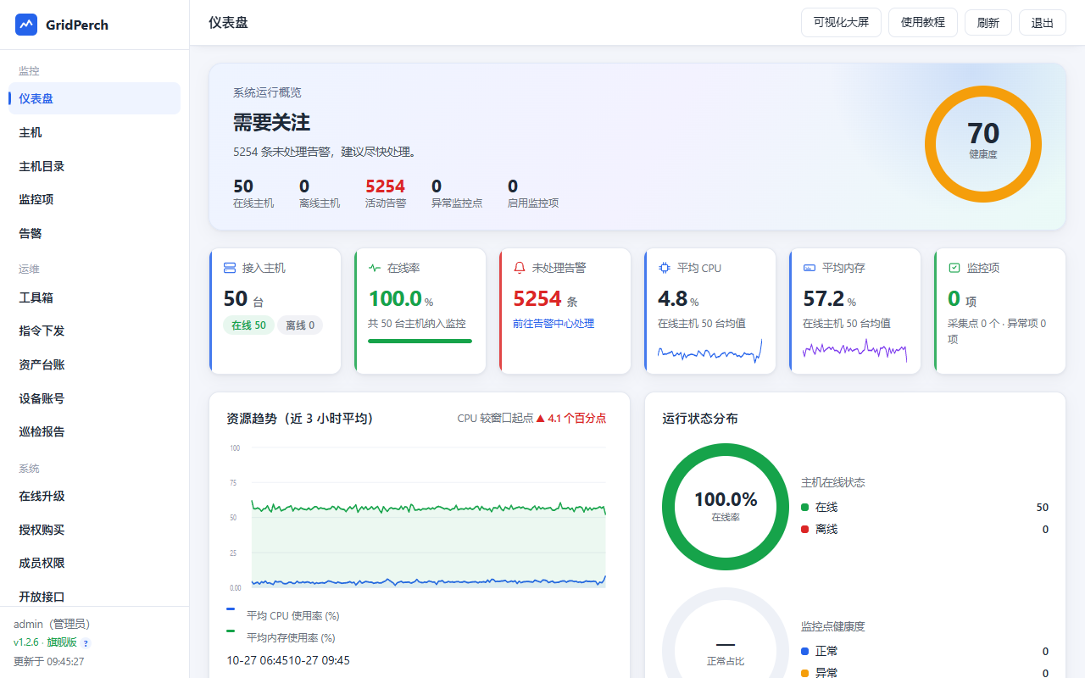Select 设备账号 in the sidebar

tap(94, 398)
